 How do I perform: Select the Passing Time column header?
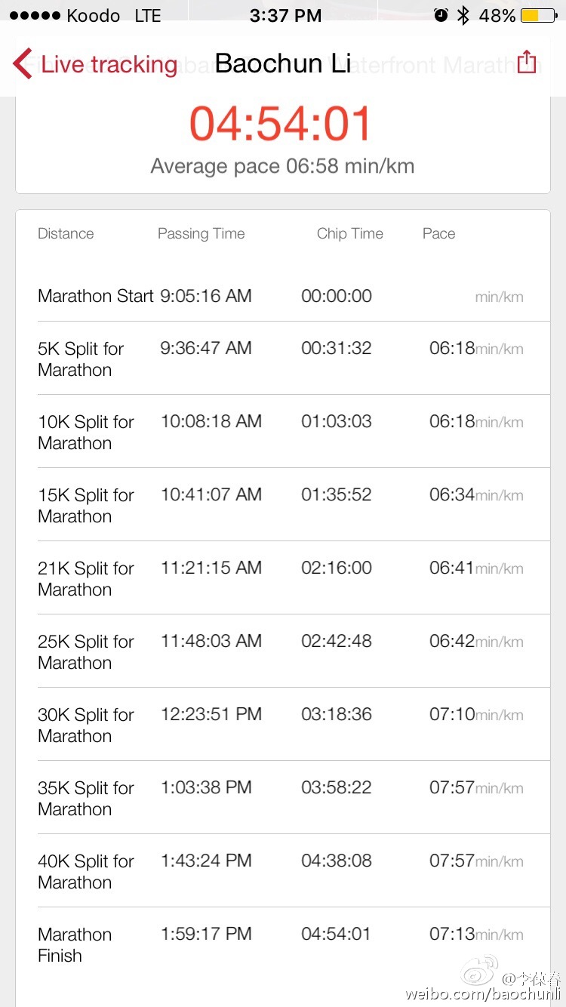point(201,234)
